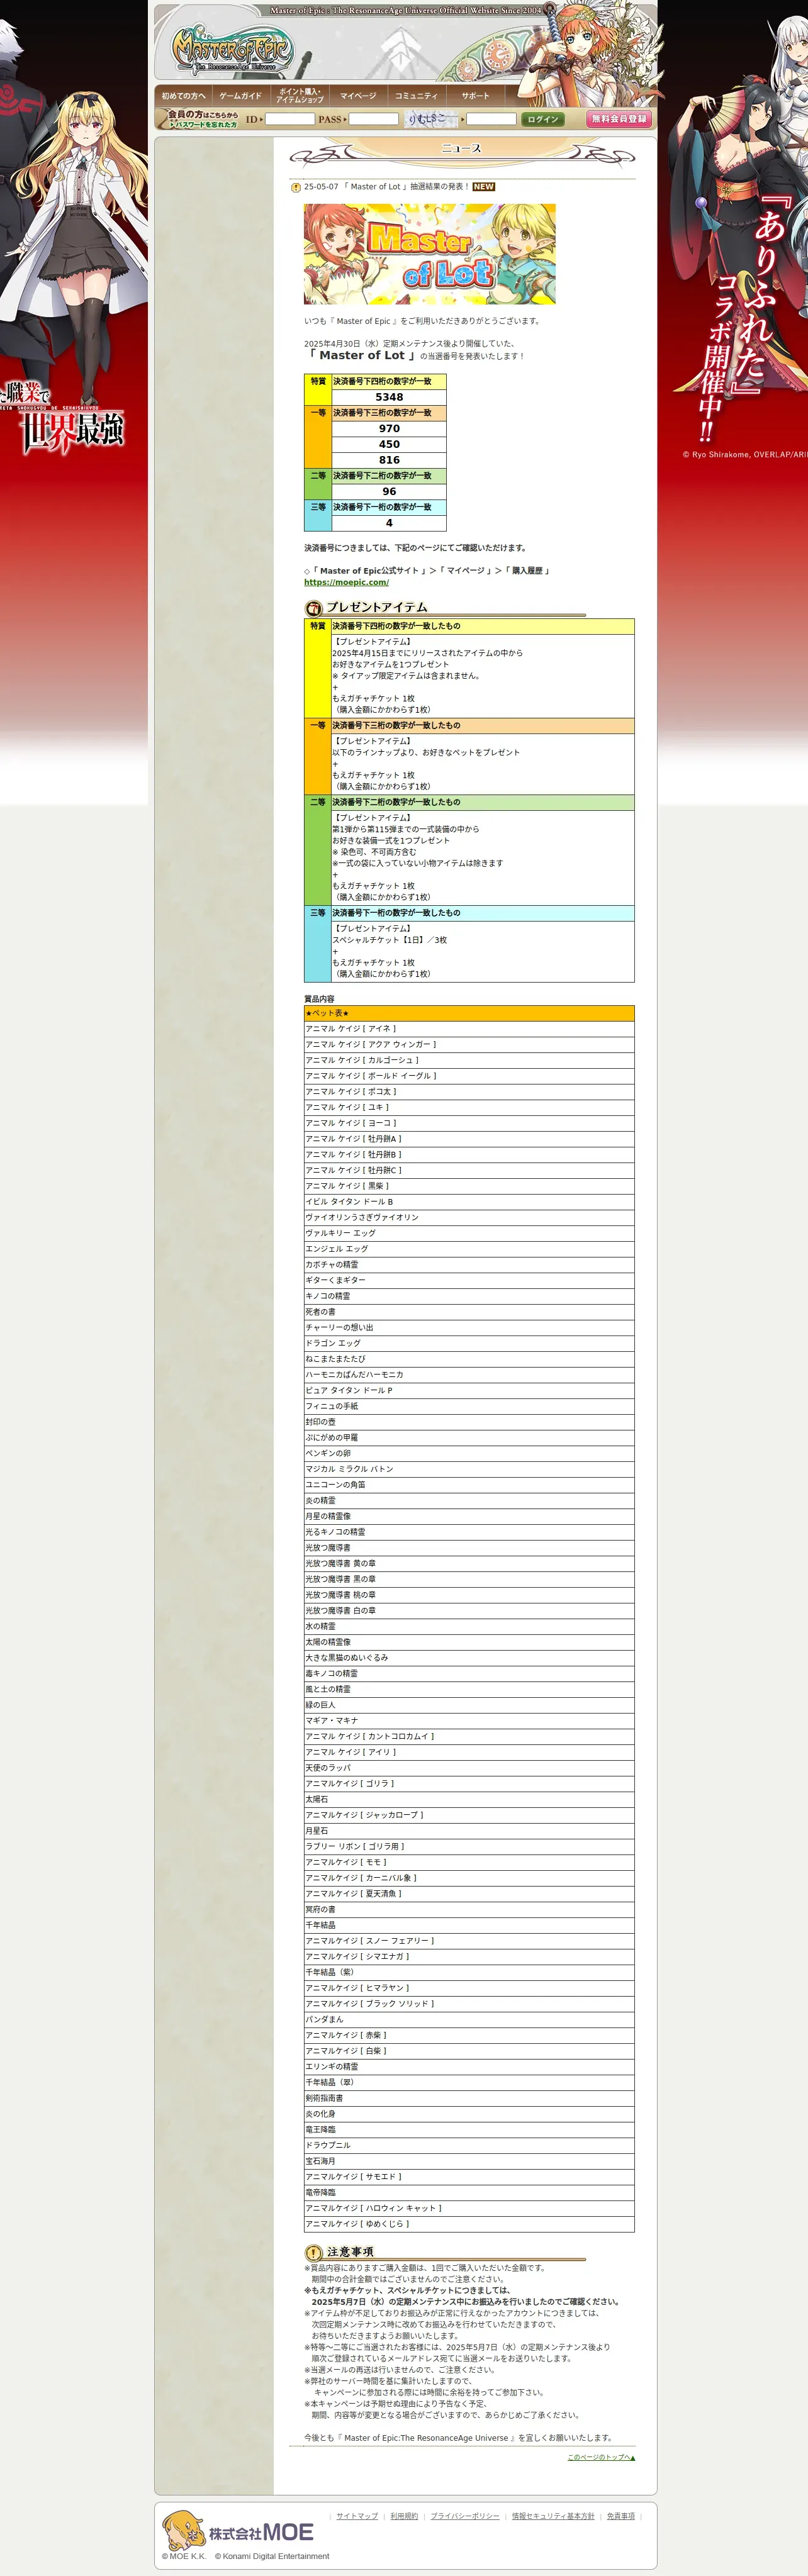The width and height of the screenshot is (808, 2576).
Task: Open the コミュニティ menu item
Action: [x=416, y=96]
